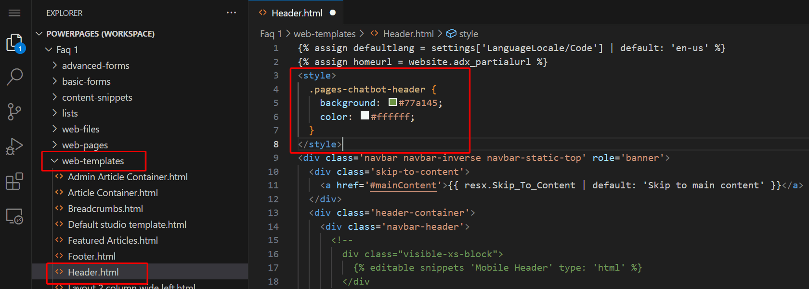Open Explorer more actions ellipsis

232,13
